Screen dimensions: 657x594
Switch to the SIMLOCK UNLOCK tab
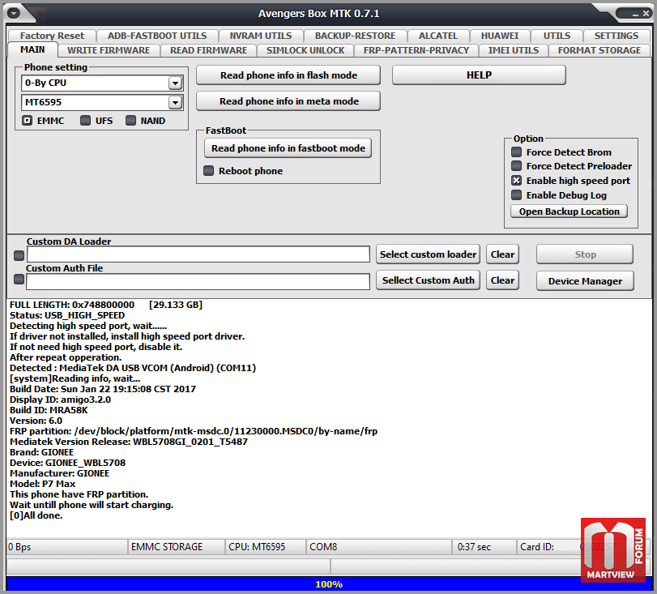click(x=305, y=50)
